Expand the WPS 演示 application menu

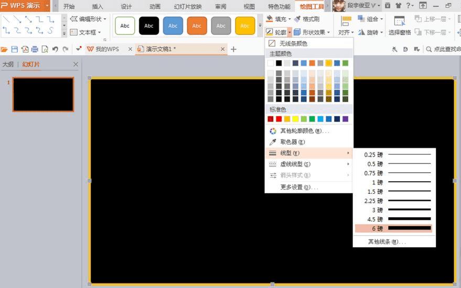tap(47, 6)
